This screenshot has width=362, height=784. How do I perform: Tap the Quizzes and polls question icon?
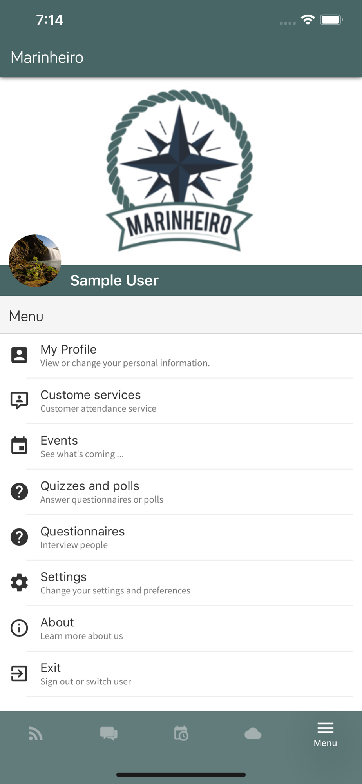19,491
